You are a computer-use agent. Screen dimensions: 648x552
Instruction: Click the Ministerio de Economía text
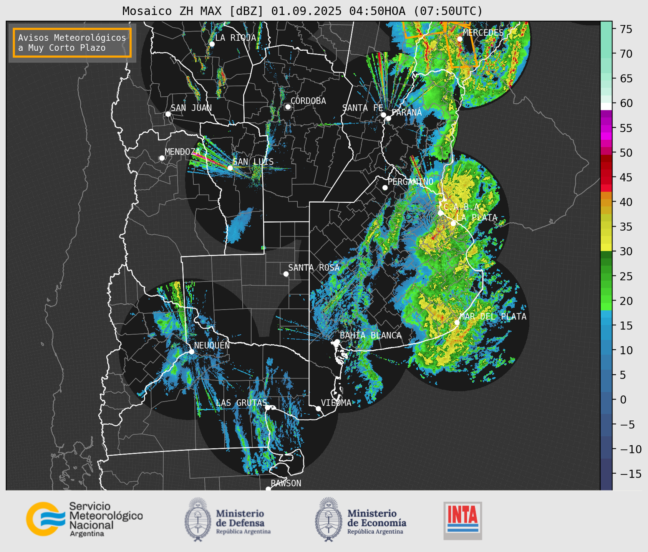(377, 518)
